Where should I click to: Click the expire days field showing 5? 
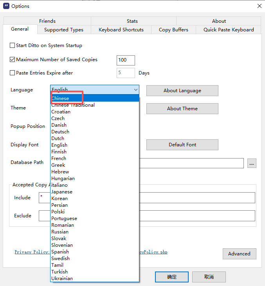[126, 73]
